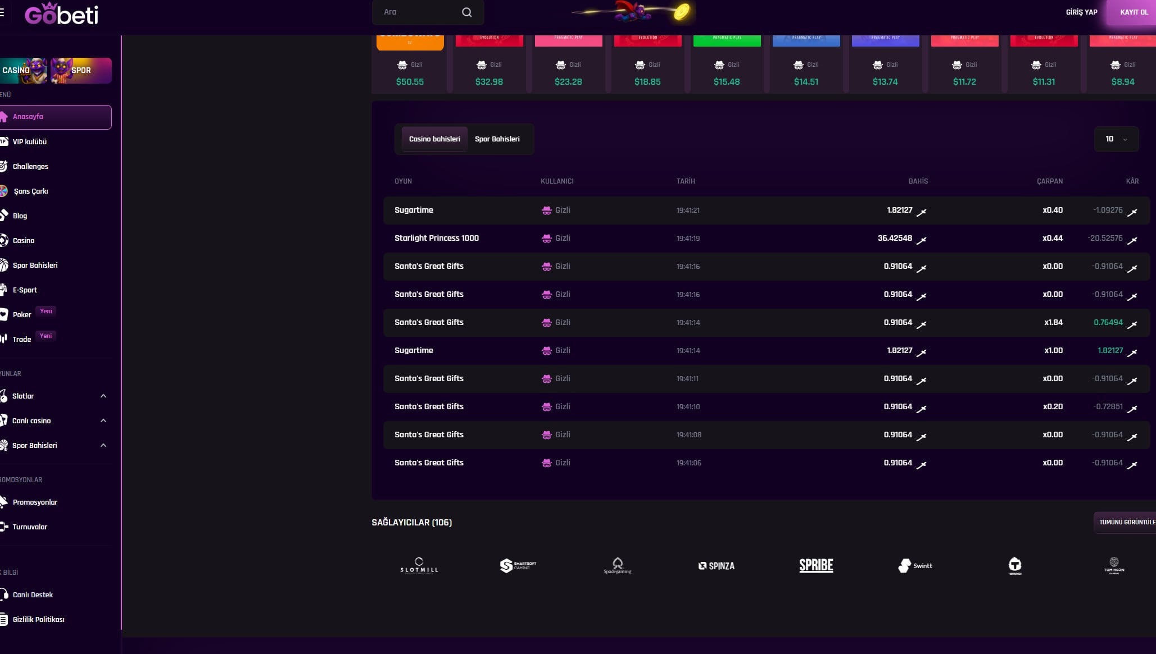
Task: Click the SPRIBE provider logo
Action: tap(816, 565)
